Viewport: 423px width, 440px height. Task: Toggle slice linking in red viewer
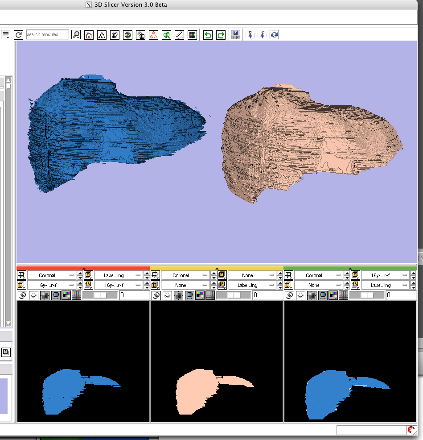click(x=22, y=295)
